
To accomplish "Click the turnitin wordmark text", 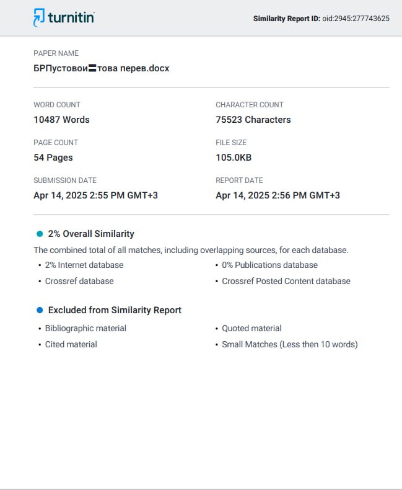I will coord(71,17).
